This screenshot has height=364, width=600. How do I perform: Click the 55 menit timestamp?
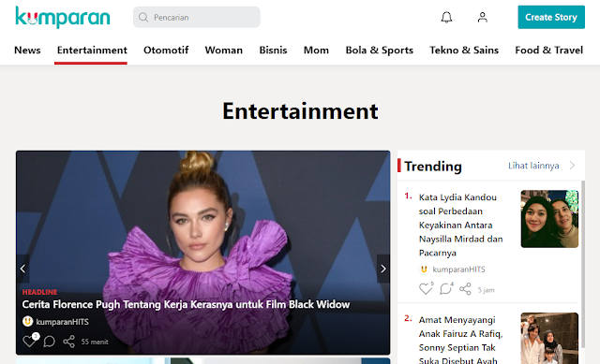tap(95, 342)
